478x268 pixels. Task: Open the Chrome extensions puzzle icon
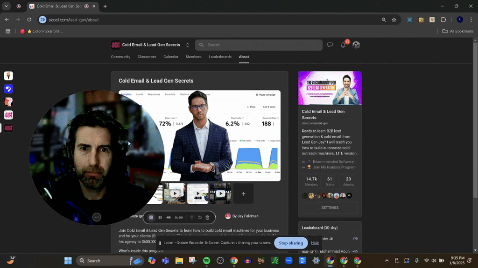click(443, 20)
